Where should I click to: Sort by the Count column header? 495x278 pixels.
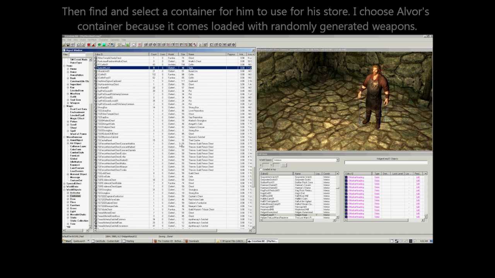[154, 54]
